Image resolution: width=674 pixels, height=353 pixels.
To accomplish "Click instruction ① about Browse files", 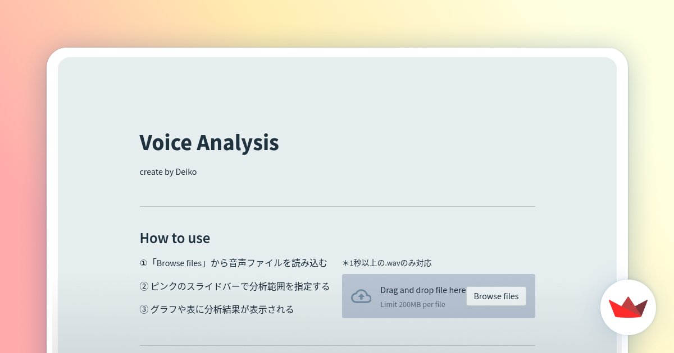I will [x=233, y=263].
